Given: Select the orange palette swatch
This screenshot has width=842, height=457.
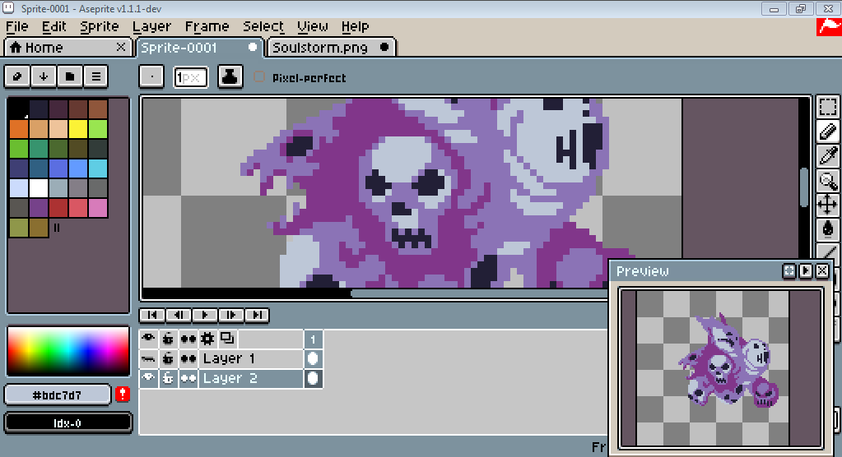Looking at the screenshot, I should (19, 129).
